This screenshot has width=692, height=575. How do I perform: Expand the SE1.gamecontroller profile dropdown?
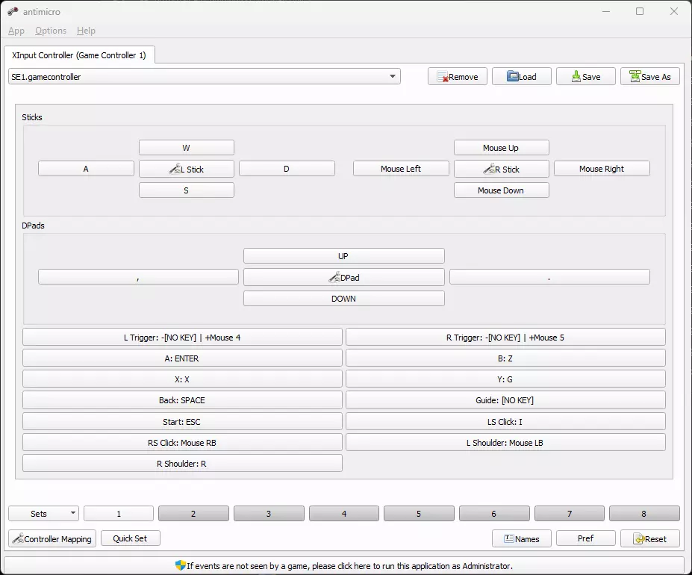pos(204,77)
